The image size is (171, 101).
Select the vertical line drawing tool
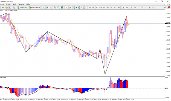131,7
